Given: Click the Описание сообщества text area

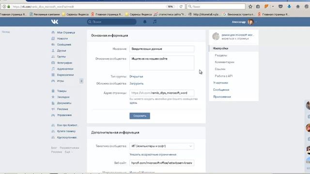Looking at the screenshot, I should point(162,63).
